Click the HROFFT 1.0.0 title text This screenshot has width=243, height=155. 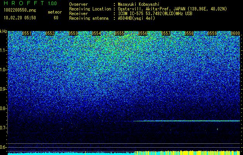click(31, 3)
